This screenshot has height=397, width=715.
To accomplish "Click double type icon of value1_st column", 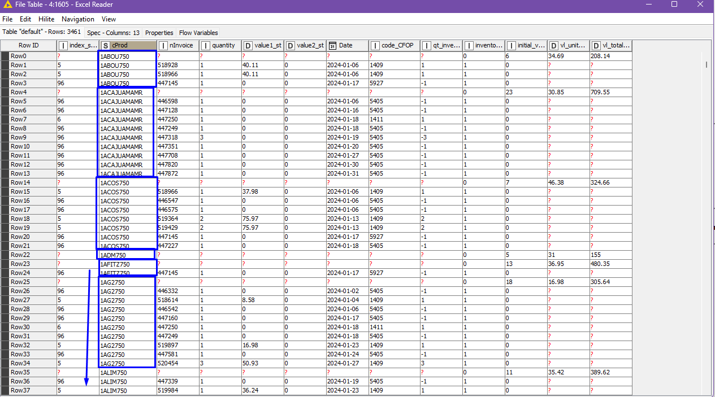I will 248,45.
